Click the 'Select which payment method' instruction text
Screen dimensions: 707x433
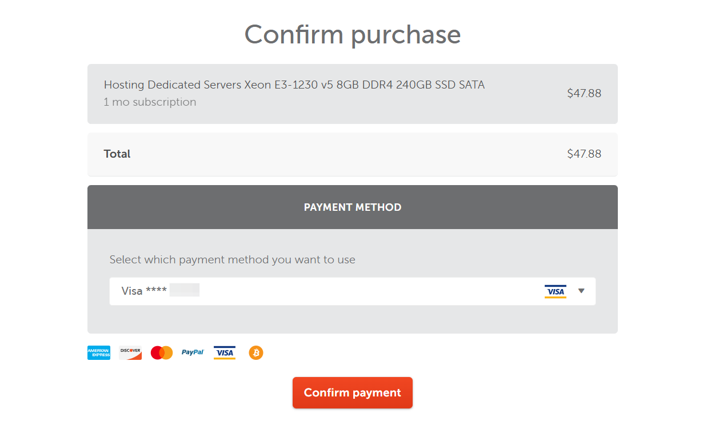click(231, 259)
